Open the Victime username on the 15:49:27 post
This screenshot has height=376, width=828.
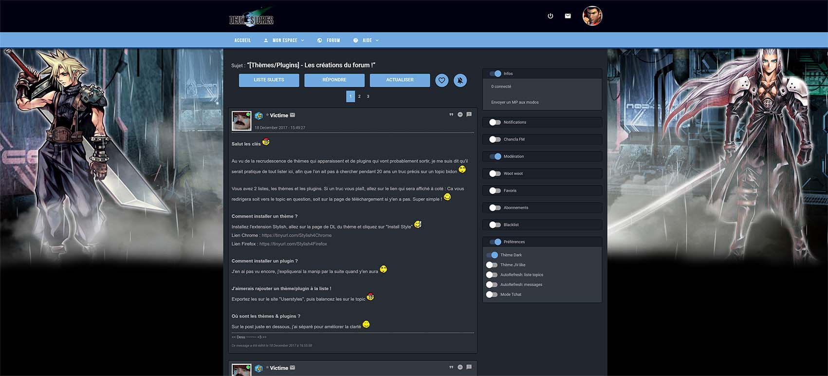click(279, 115)
